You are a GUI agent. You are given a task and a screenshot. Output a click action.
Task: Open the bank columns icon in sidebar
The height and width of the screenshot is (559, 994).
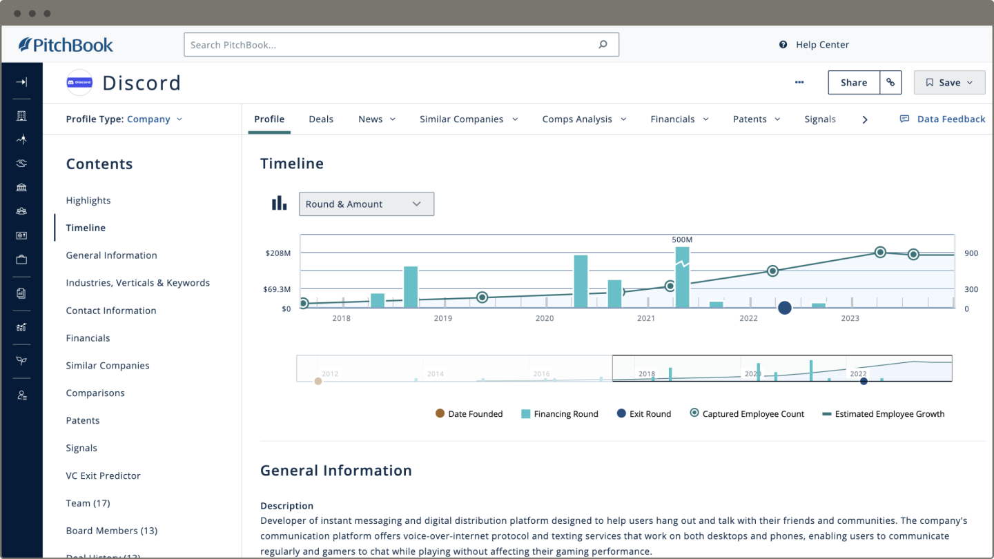(x=21, y=187)
